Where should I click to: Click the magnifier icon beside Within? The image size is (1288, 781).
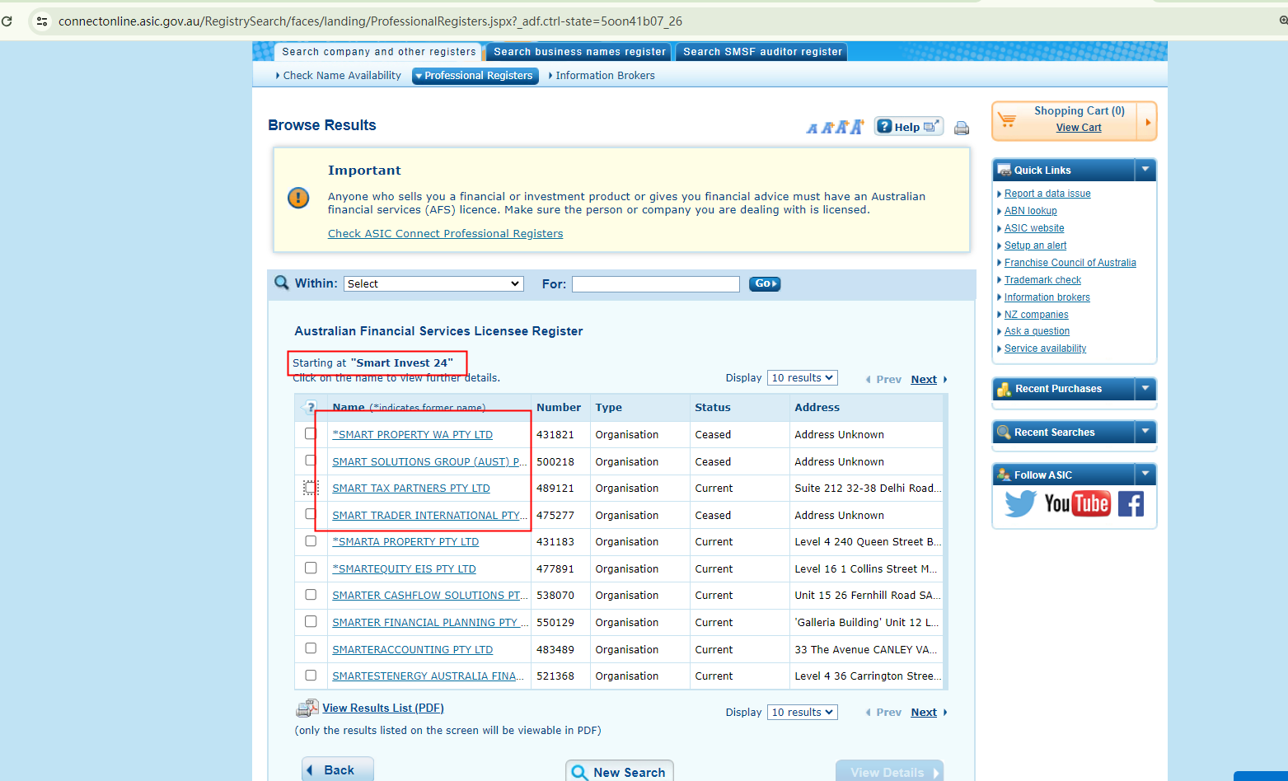click(x=281, y=283)
